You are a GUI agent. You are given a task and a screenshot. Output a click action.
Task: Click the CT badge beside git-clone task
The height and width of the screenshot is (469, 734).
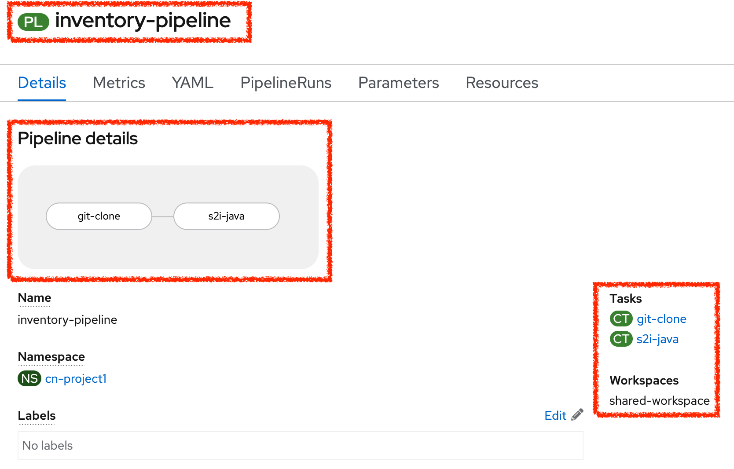click(621, 319)
